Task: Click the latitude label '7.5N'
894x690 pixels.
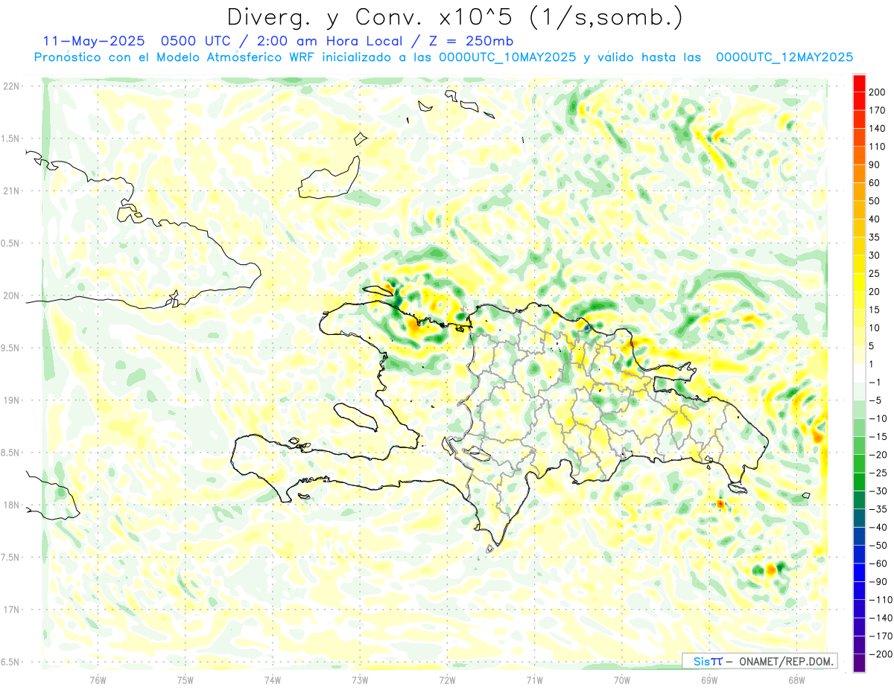Action: [11, 558]
